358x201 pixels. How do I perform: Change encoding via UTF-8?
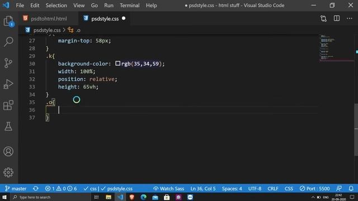tap(255, 189)
